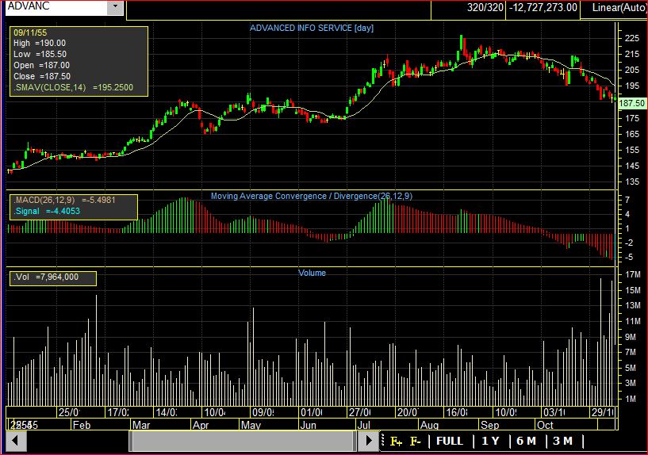Click the Moving Average Convergence / Divergence panel title
648x455 pixels.
(312, 196)
